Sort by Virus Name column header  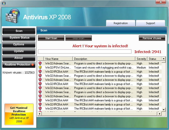tap(58, 59)
